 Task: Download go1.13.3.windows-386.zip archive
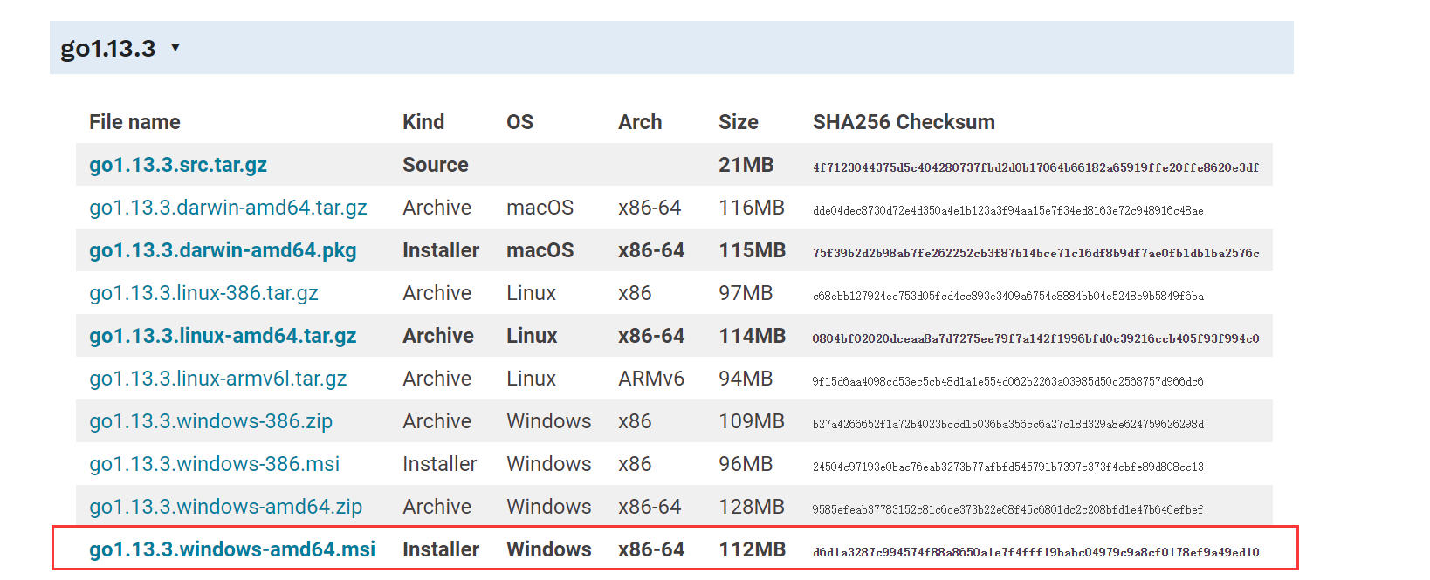pos(210,421)
